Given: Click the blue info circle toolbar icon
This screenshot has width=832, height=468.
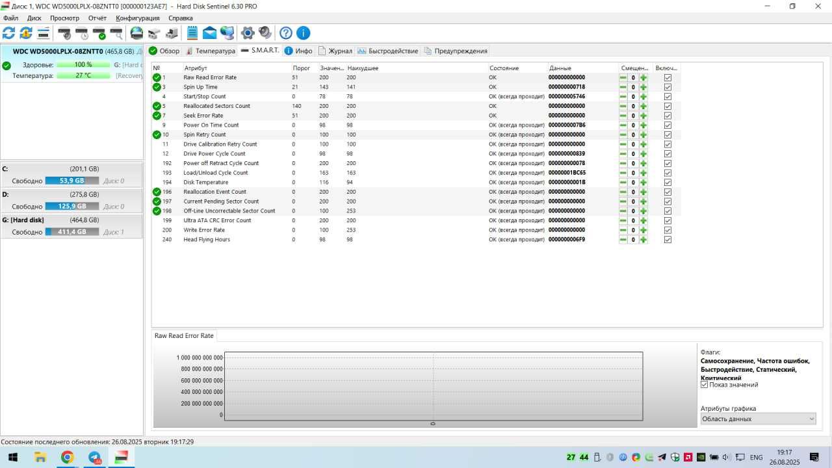Looking at the screenshot, I should pyautogui.click(x=303, y=33).
